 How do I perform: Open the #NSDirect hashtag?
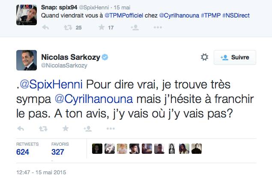point(236,15)
